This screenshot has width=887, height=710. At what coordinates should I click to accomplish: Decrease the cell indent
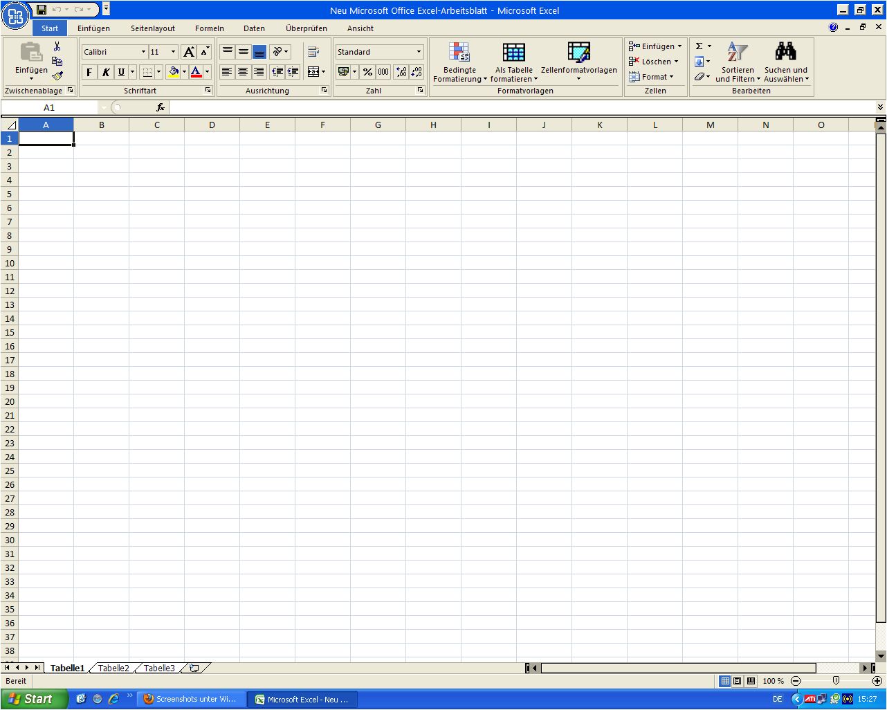[277, 72]
